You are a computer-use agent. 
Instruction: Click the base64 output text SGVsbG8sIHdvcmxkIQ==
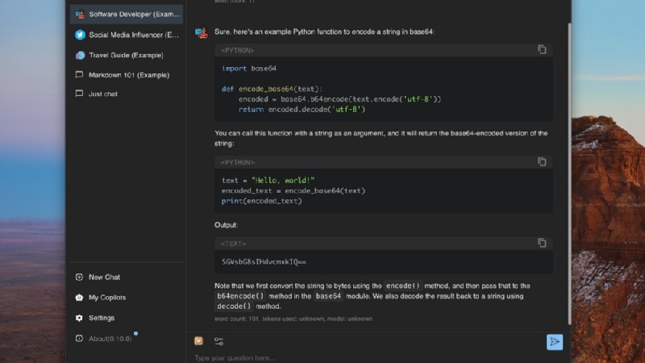tap(264, 261)
